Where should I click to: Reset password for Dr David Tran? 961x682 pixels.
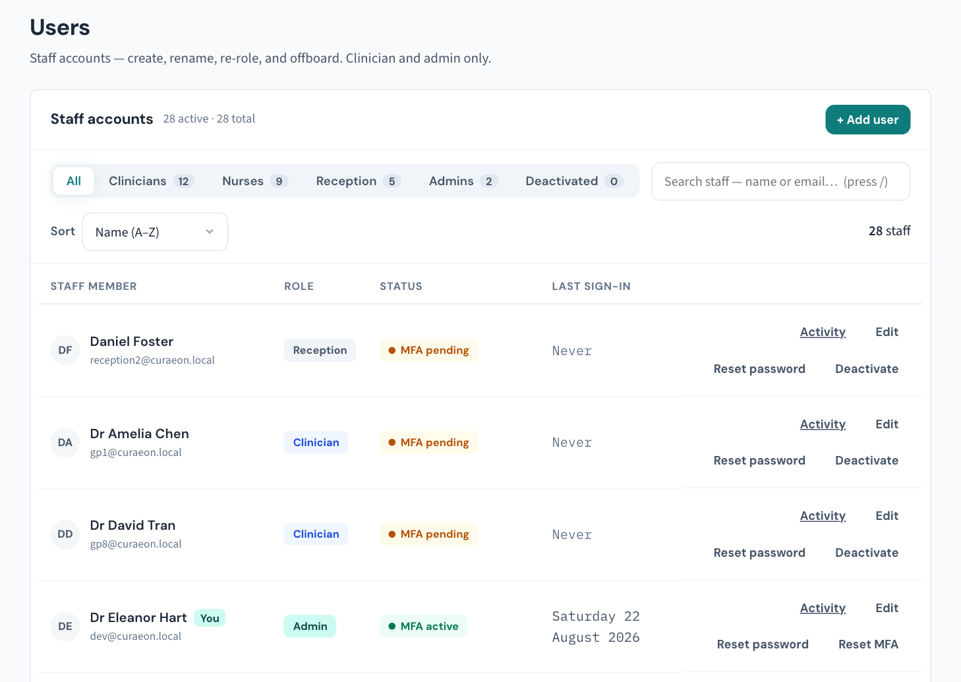pyautogui.click(x=759, y=553)
